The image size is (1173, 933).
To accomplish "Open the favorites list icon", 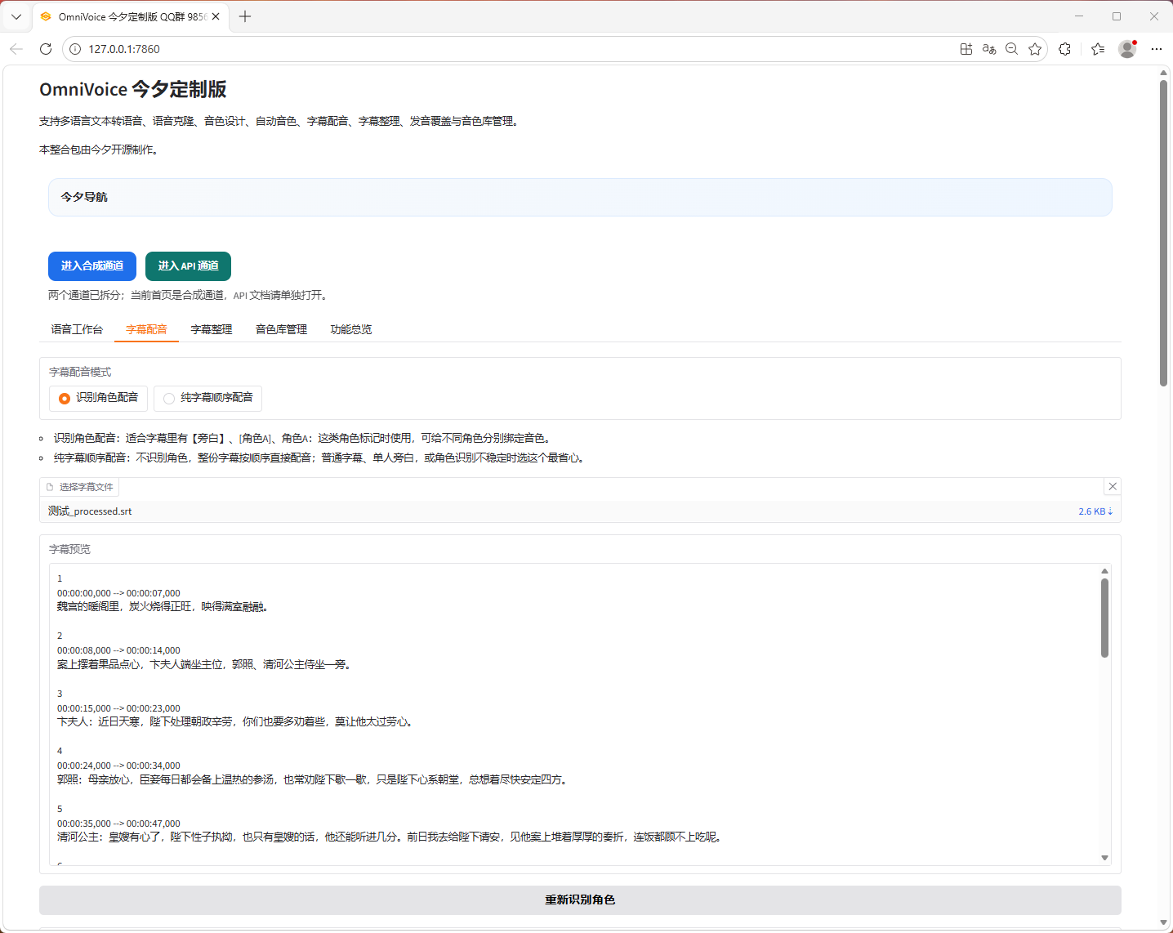I will tap(1098, 49).
